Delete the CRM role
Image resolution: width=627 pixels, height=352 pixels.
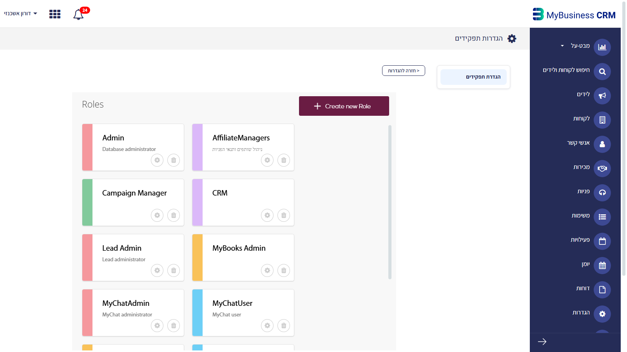[284, 215]
